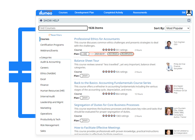
Task: Collapse the Categories section
Action: coord(45,58)
